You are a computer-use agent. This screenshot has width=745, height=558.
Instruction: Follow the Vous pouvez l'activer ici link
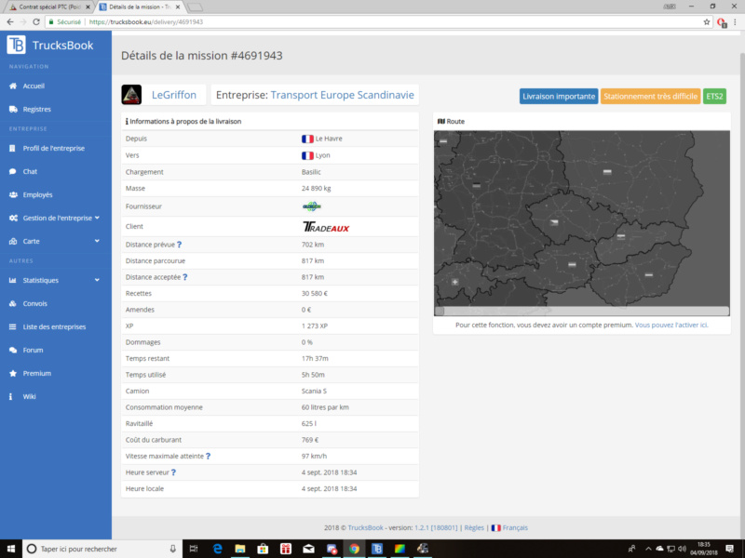pos(671,325)
